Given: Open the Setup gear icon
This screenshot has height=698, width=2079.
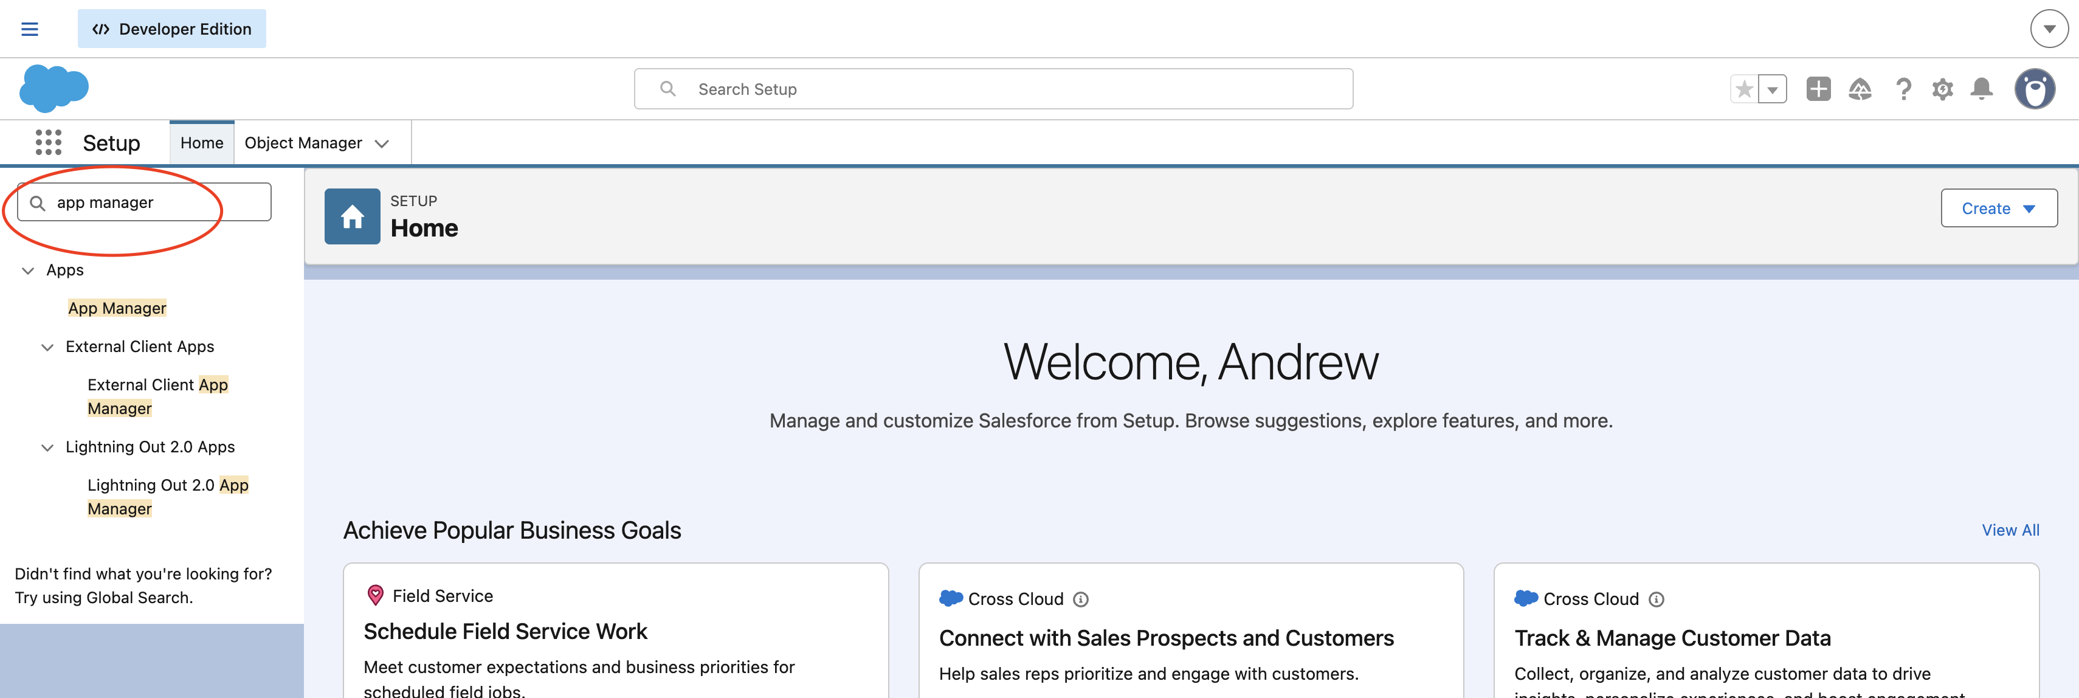Looking at the screenshot, I should click(1942, 89).
